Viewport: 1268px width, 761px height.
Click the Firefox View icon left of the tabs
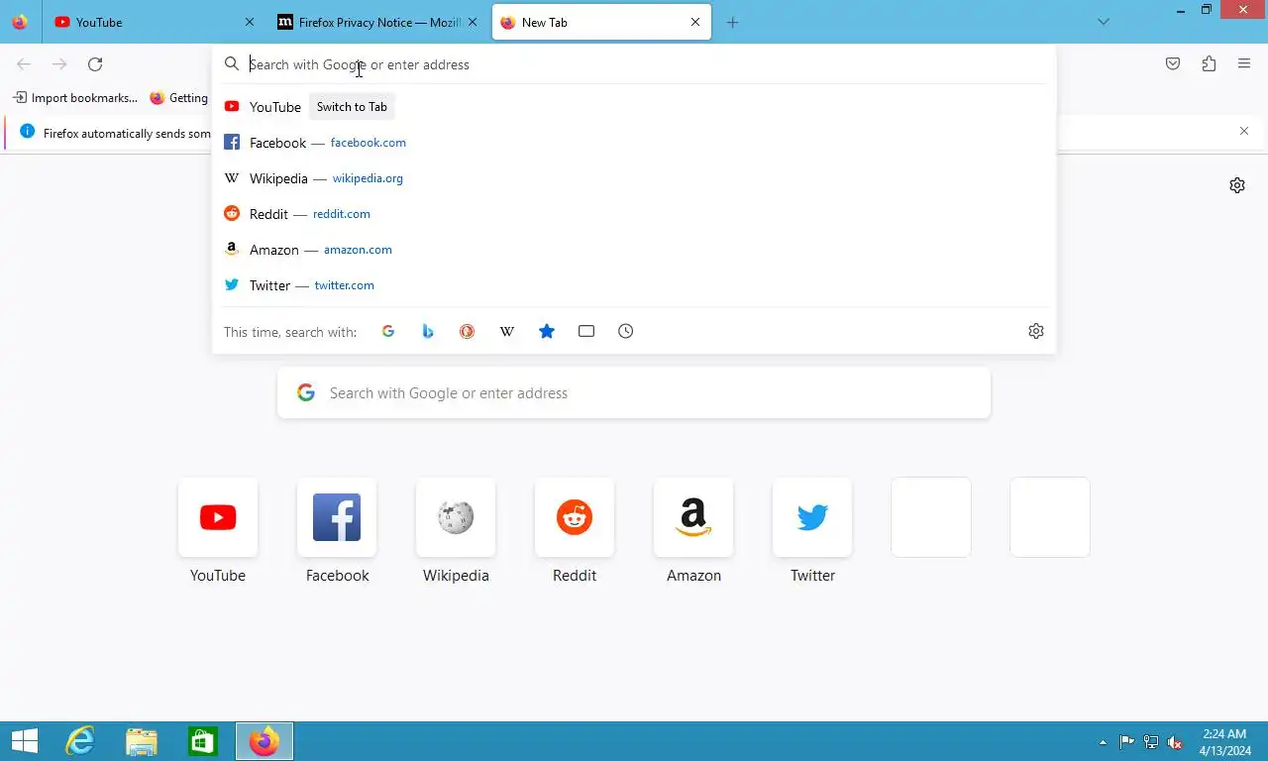[x=20, y=22]
